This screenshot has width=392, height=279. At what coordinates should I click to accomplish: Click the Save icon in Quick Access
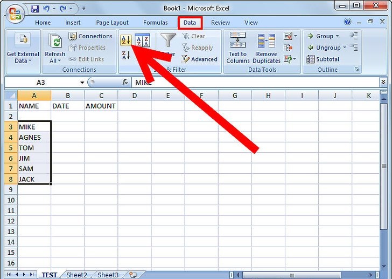pos(35,9)
